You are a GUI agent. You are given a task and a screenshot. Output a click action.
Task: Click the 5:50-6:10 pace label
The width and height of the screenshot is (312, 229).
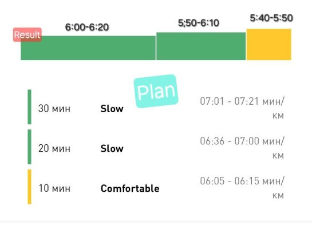click(199, 23)
